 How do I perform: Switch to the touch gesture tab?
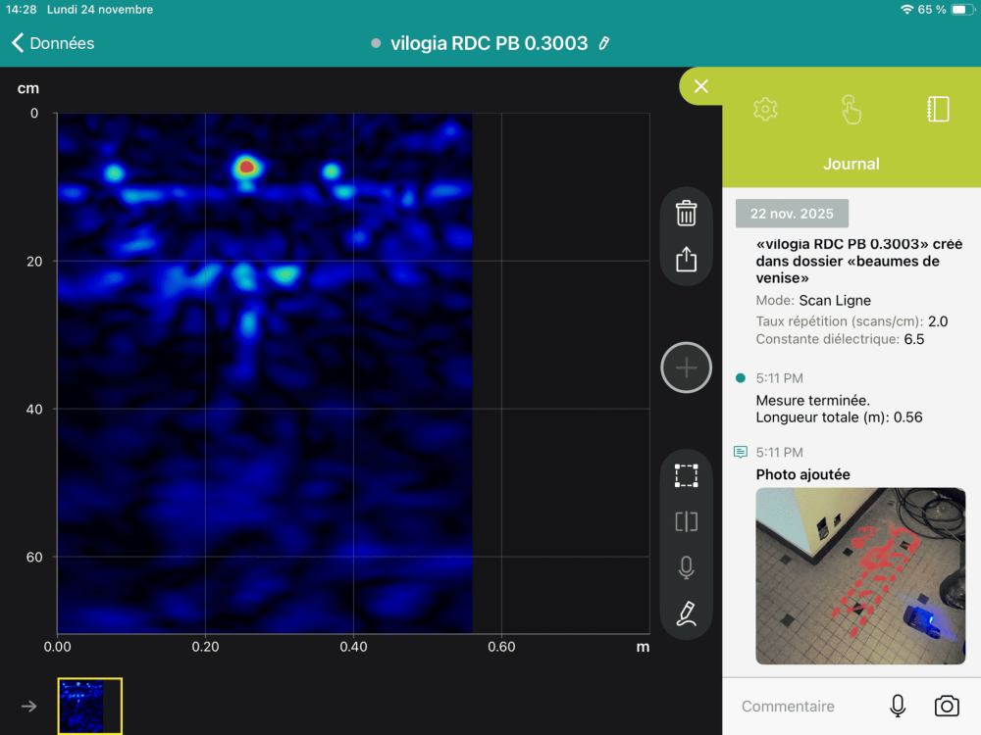851,110
